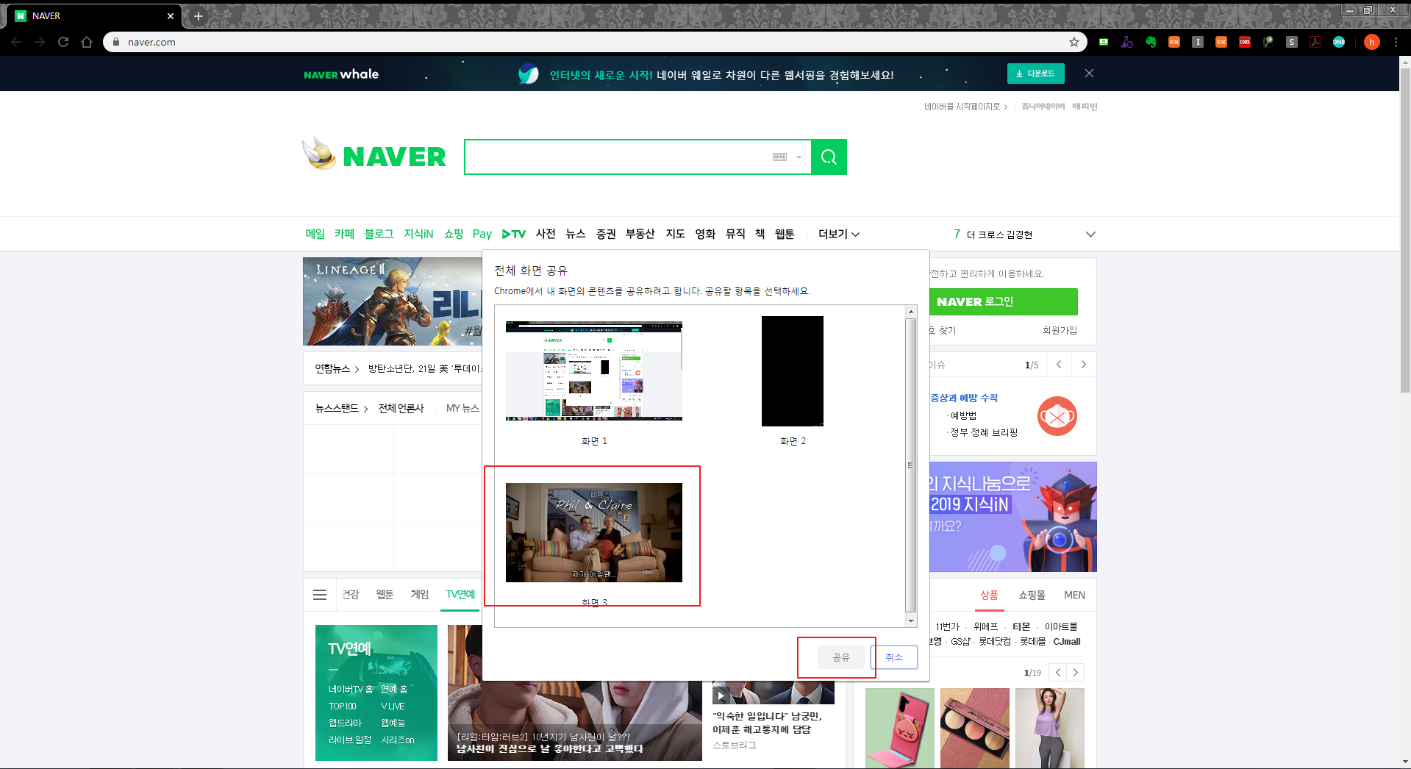This screenshot has width=1411, height=769.
Task: Open the Chrome three-dot menu
Action: [x=1396, y=42]
